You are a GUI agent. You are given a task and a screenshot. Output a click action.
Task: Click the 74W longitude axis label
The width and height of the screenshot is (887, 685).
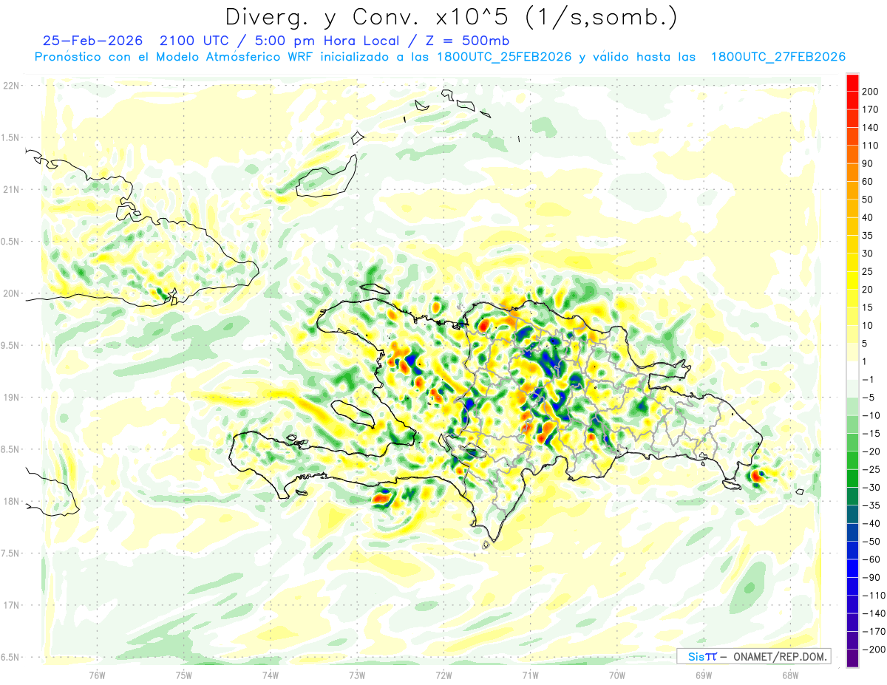(x=271, y=675)
